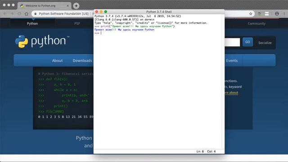
Task: Open the Community top navigation tab
Action: point(256,23)
